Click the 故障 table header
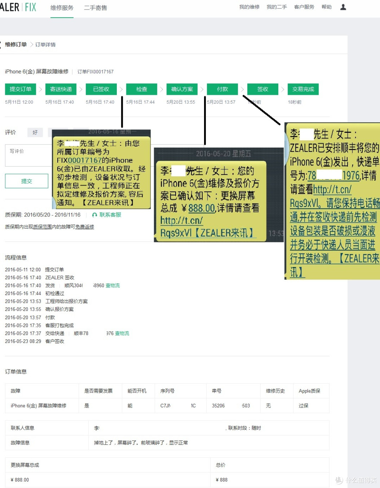This screenshot has height=488, width=380. (x=15, y=391)
